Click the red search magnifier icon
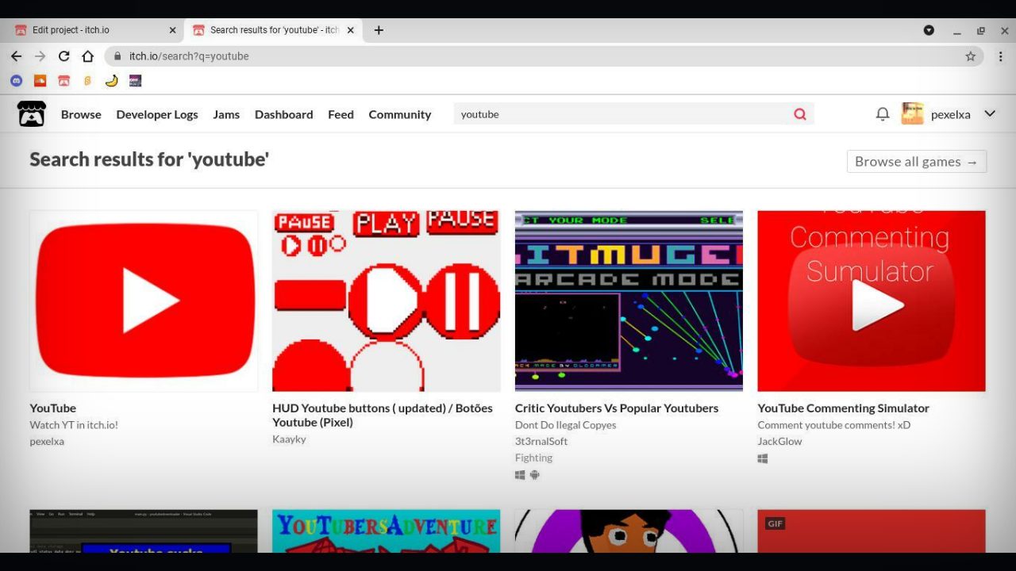Screen dimensions: 1016x571 pos(800,114)
